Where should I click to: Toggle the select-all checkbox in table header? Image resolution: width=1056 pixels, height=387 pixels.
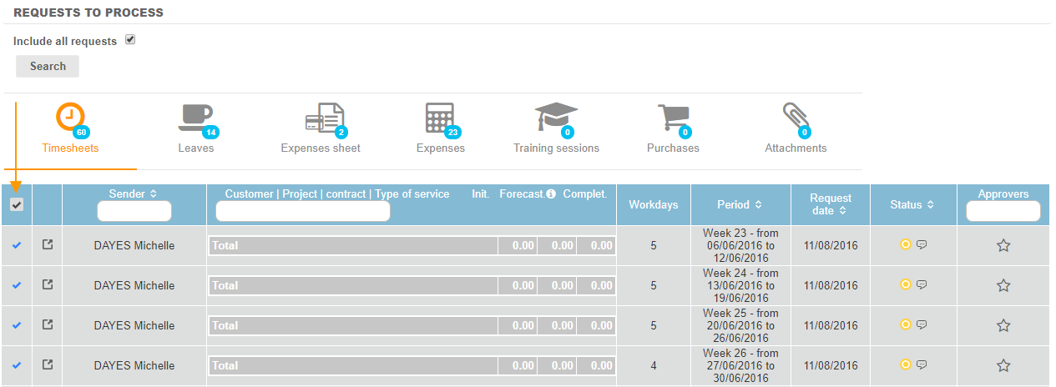[17, 204]
